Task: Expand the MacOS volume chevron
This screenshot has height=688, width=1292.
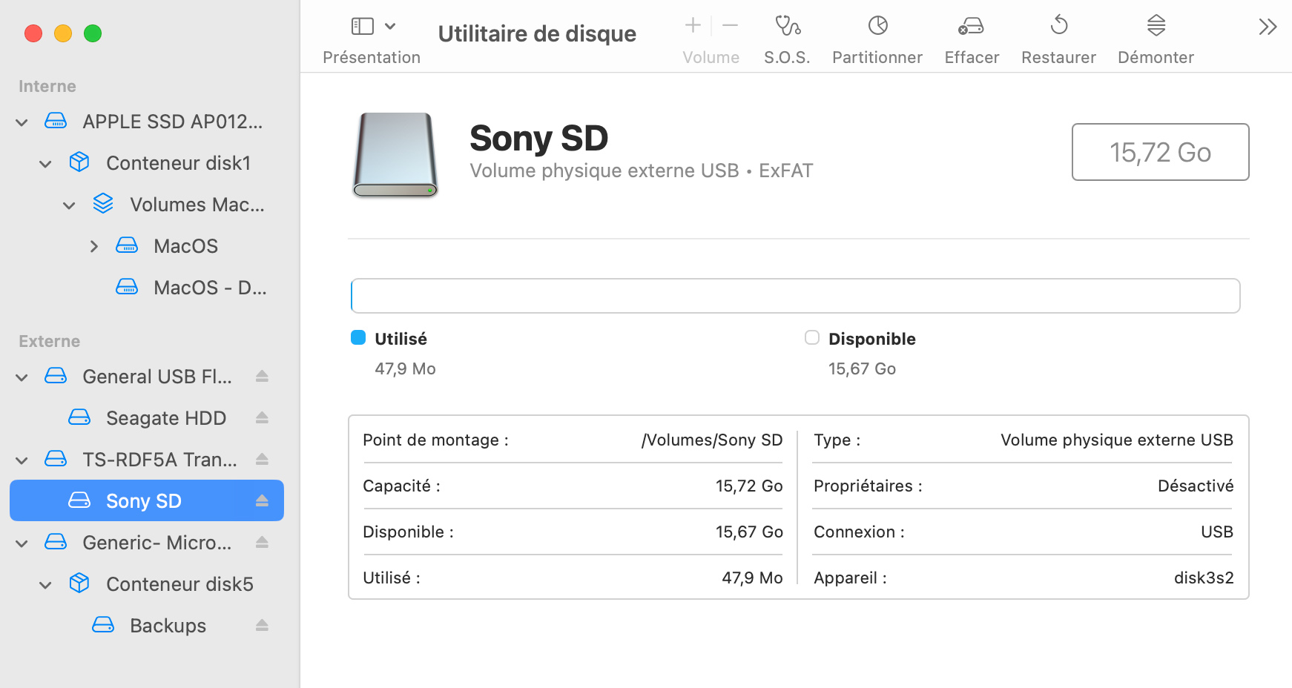Action: [x=93, y=246]
